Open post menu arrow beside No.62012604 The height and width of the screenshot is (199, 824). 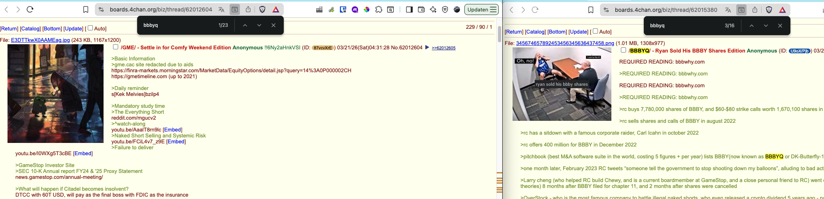tap(427, 47)
